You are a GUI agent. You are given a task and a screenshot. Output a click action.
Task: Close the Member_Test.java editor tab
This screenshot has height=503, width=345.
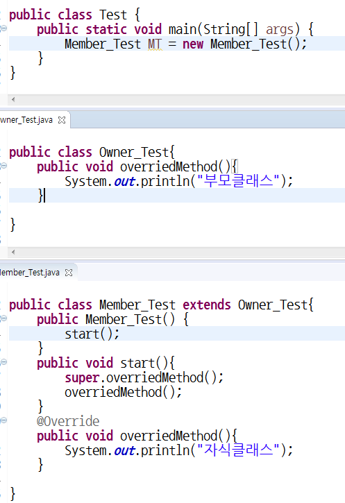pos(69,273)
